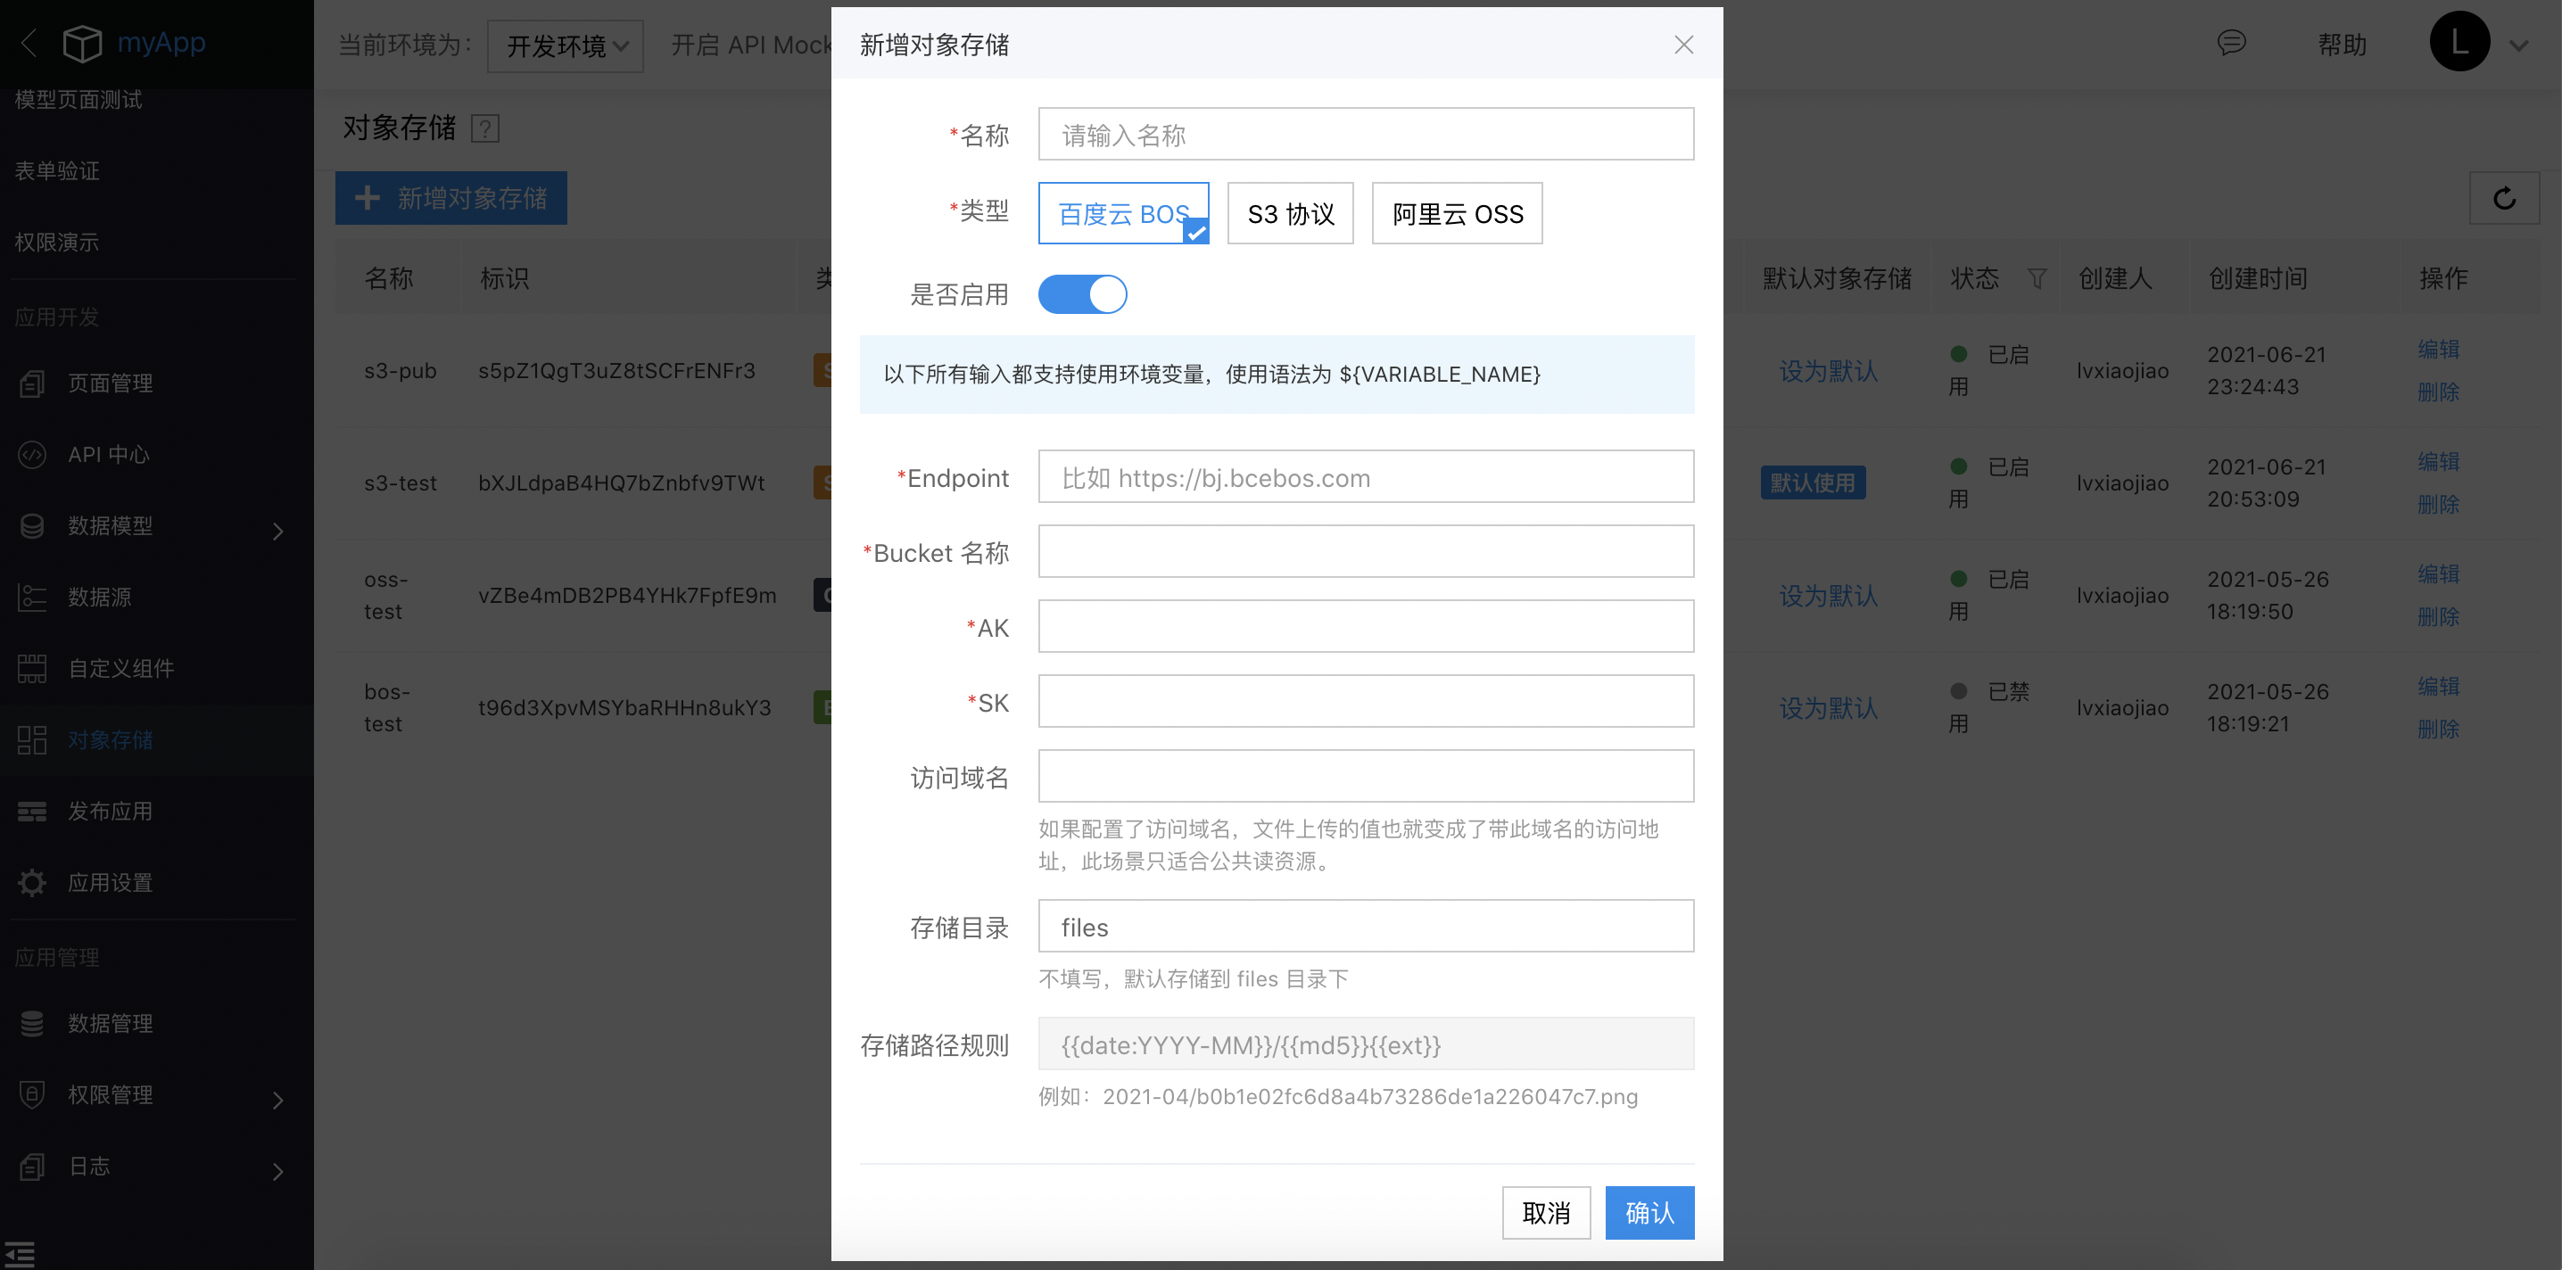2562x1270 pixels.
Task: Select 阿里云 OSS storage type
Action: [1457, 213]
